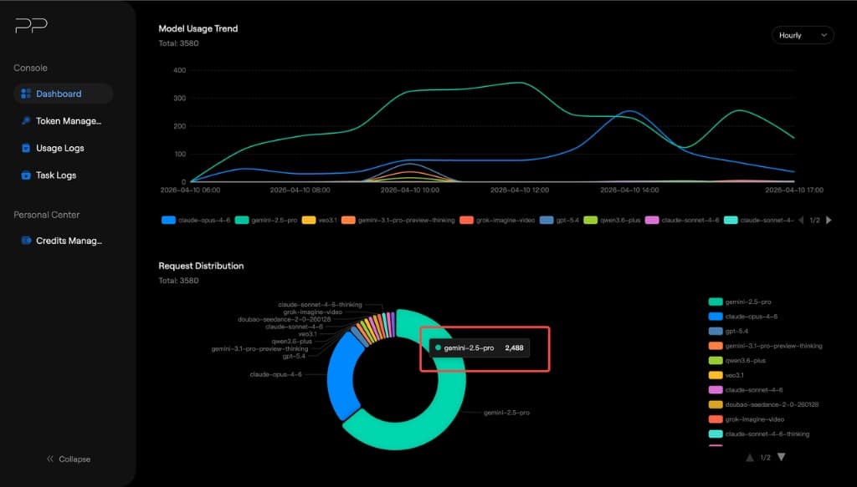Toggle gemini-3.1-pro-preview-thinking in Request Distribution legend
The height and width of the screenshot is (487, 857).
(765, 346)
